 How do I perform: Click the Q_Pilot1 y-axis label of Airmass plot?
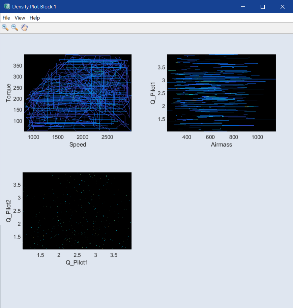153,93
